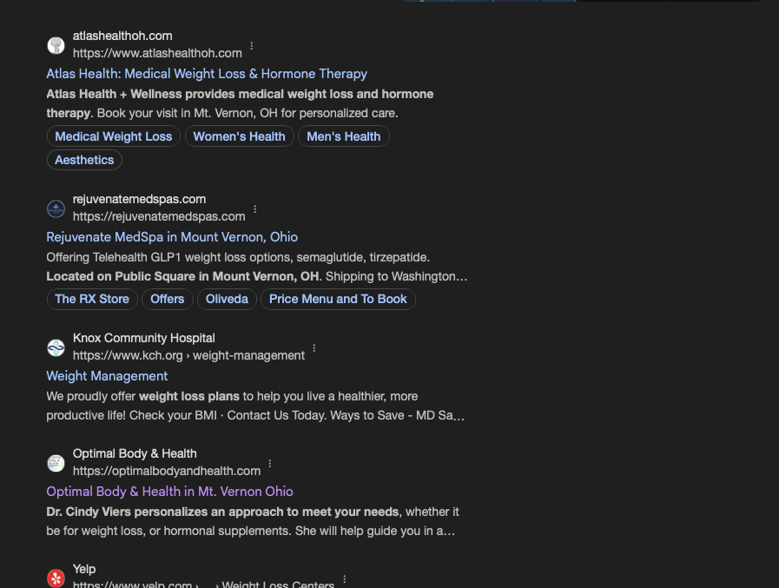Select the Men's Health sitelink chip
Viewport: 779px width, 588px height.
344,136
